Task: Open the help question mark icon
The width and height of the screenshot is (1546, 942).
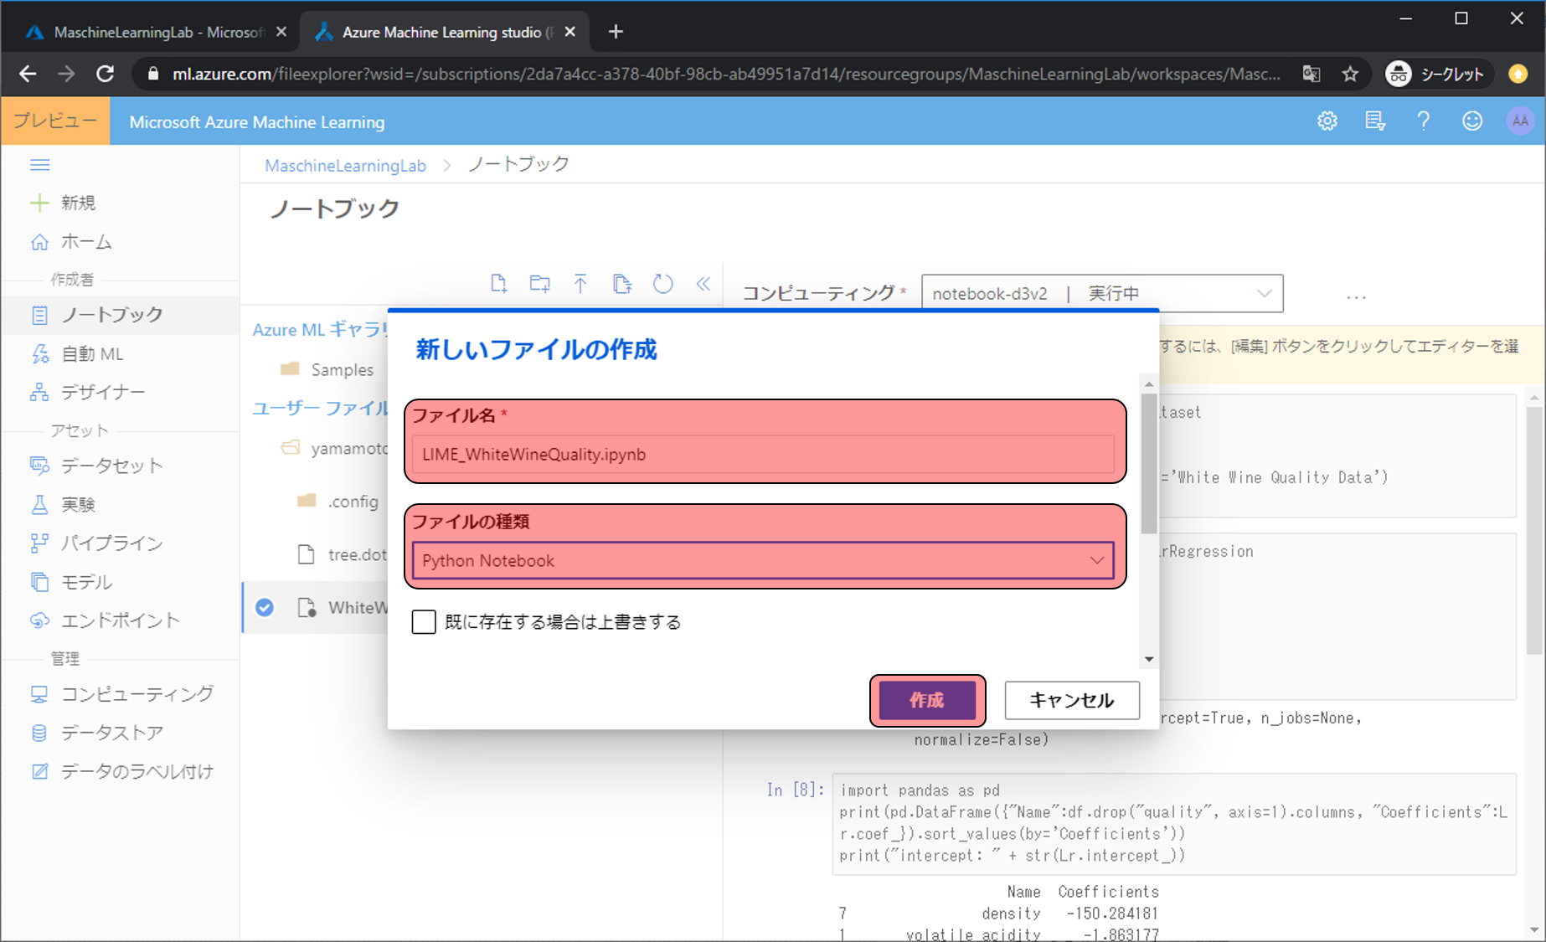Action: point(1423,121)
